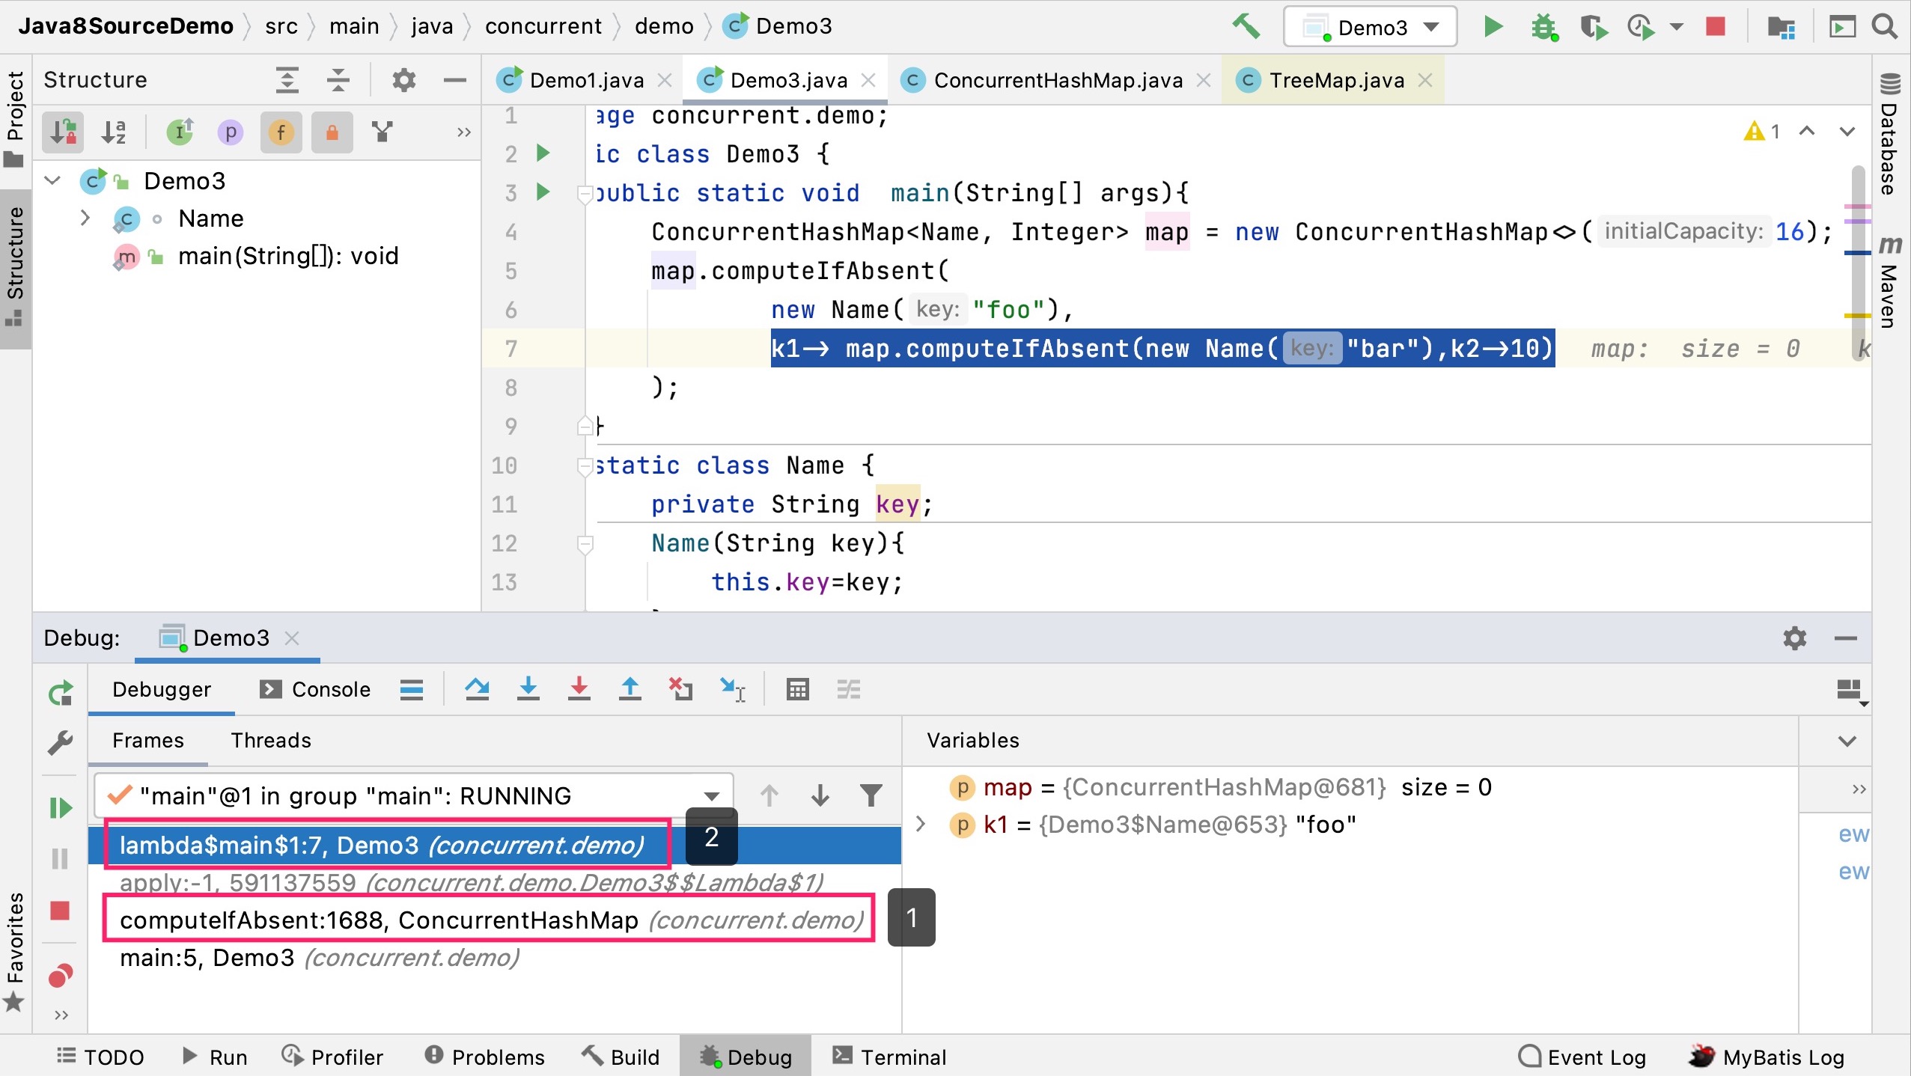Click the Step Into debugger icon
Screen dimensions: 1911x1076
(x=528, y=688)
